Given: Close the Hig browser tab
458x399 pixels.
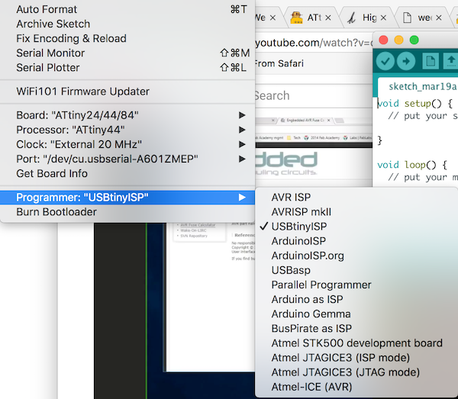Looking at the screenshot, I should (x=383, y=18).
